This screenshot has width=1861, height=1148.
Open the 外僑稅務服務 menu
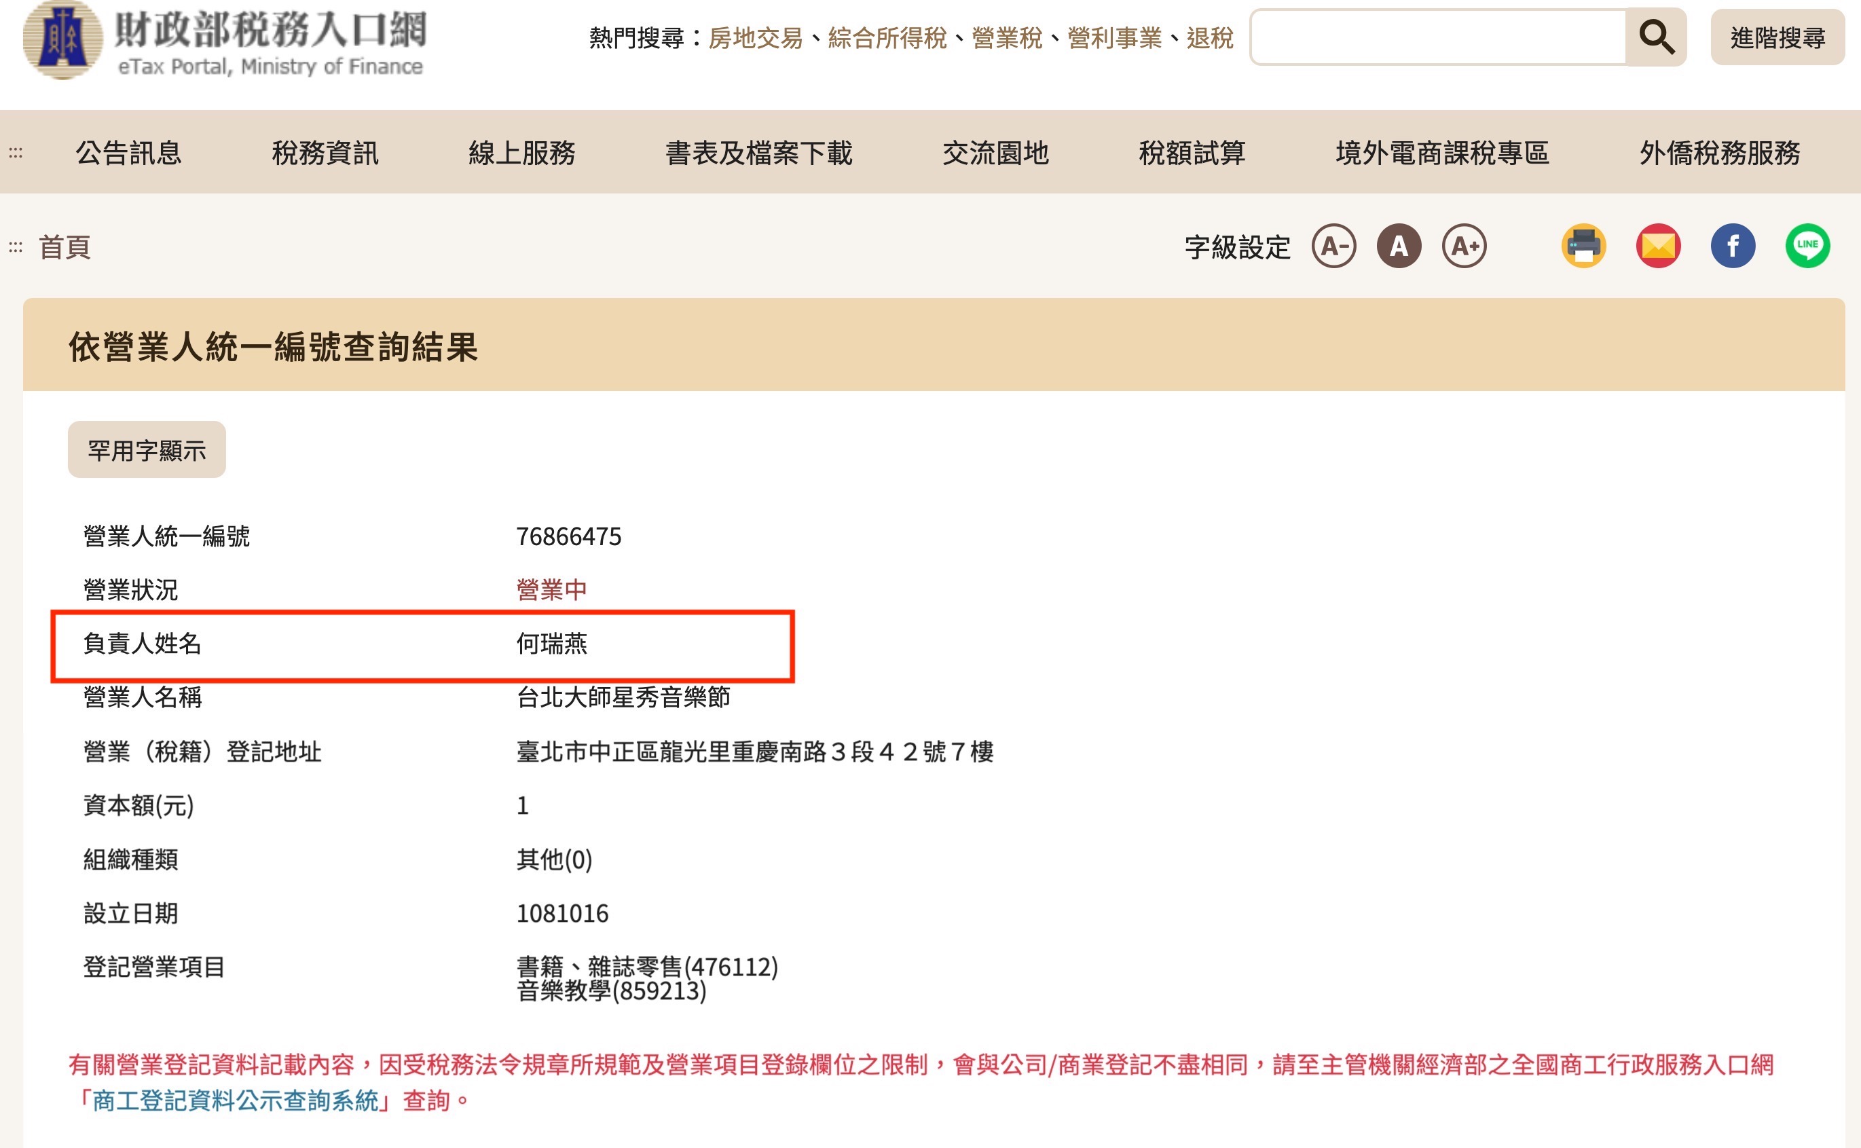point(1719,153)
